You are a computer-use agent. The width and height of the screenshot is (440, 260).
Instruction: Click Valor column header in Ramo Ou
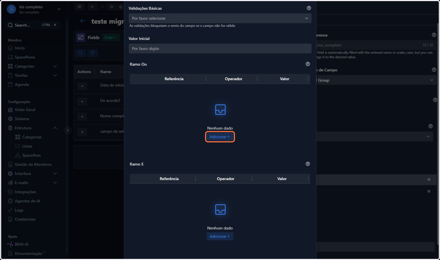[x=285, y=79]
